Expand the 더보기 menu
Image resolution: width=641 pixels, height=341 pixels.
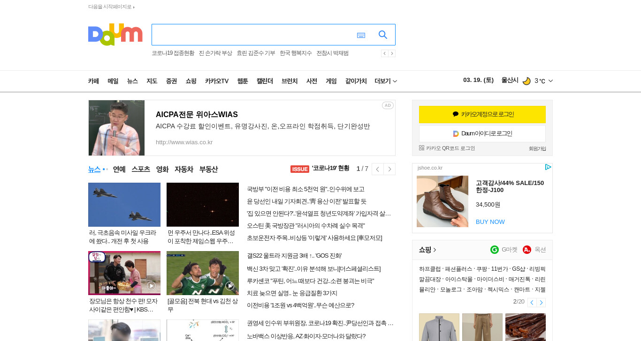click(386, 81)
